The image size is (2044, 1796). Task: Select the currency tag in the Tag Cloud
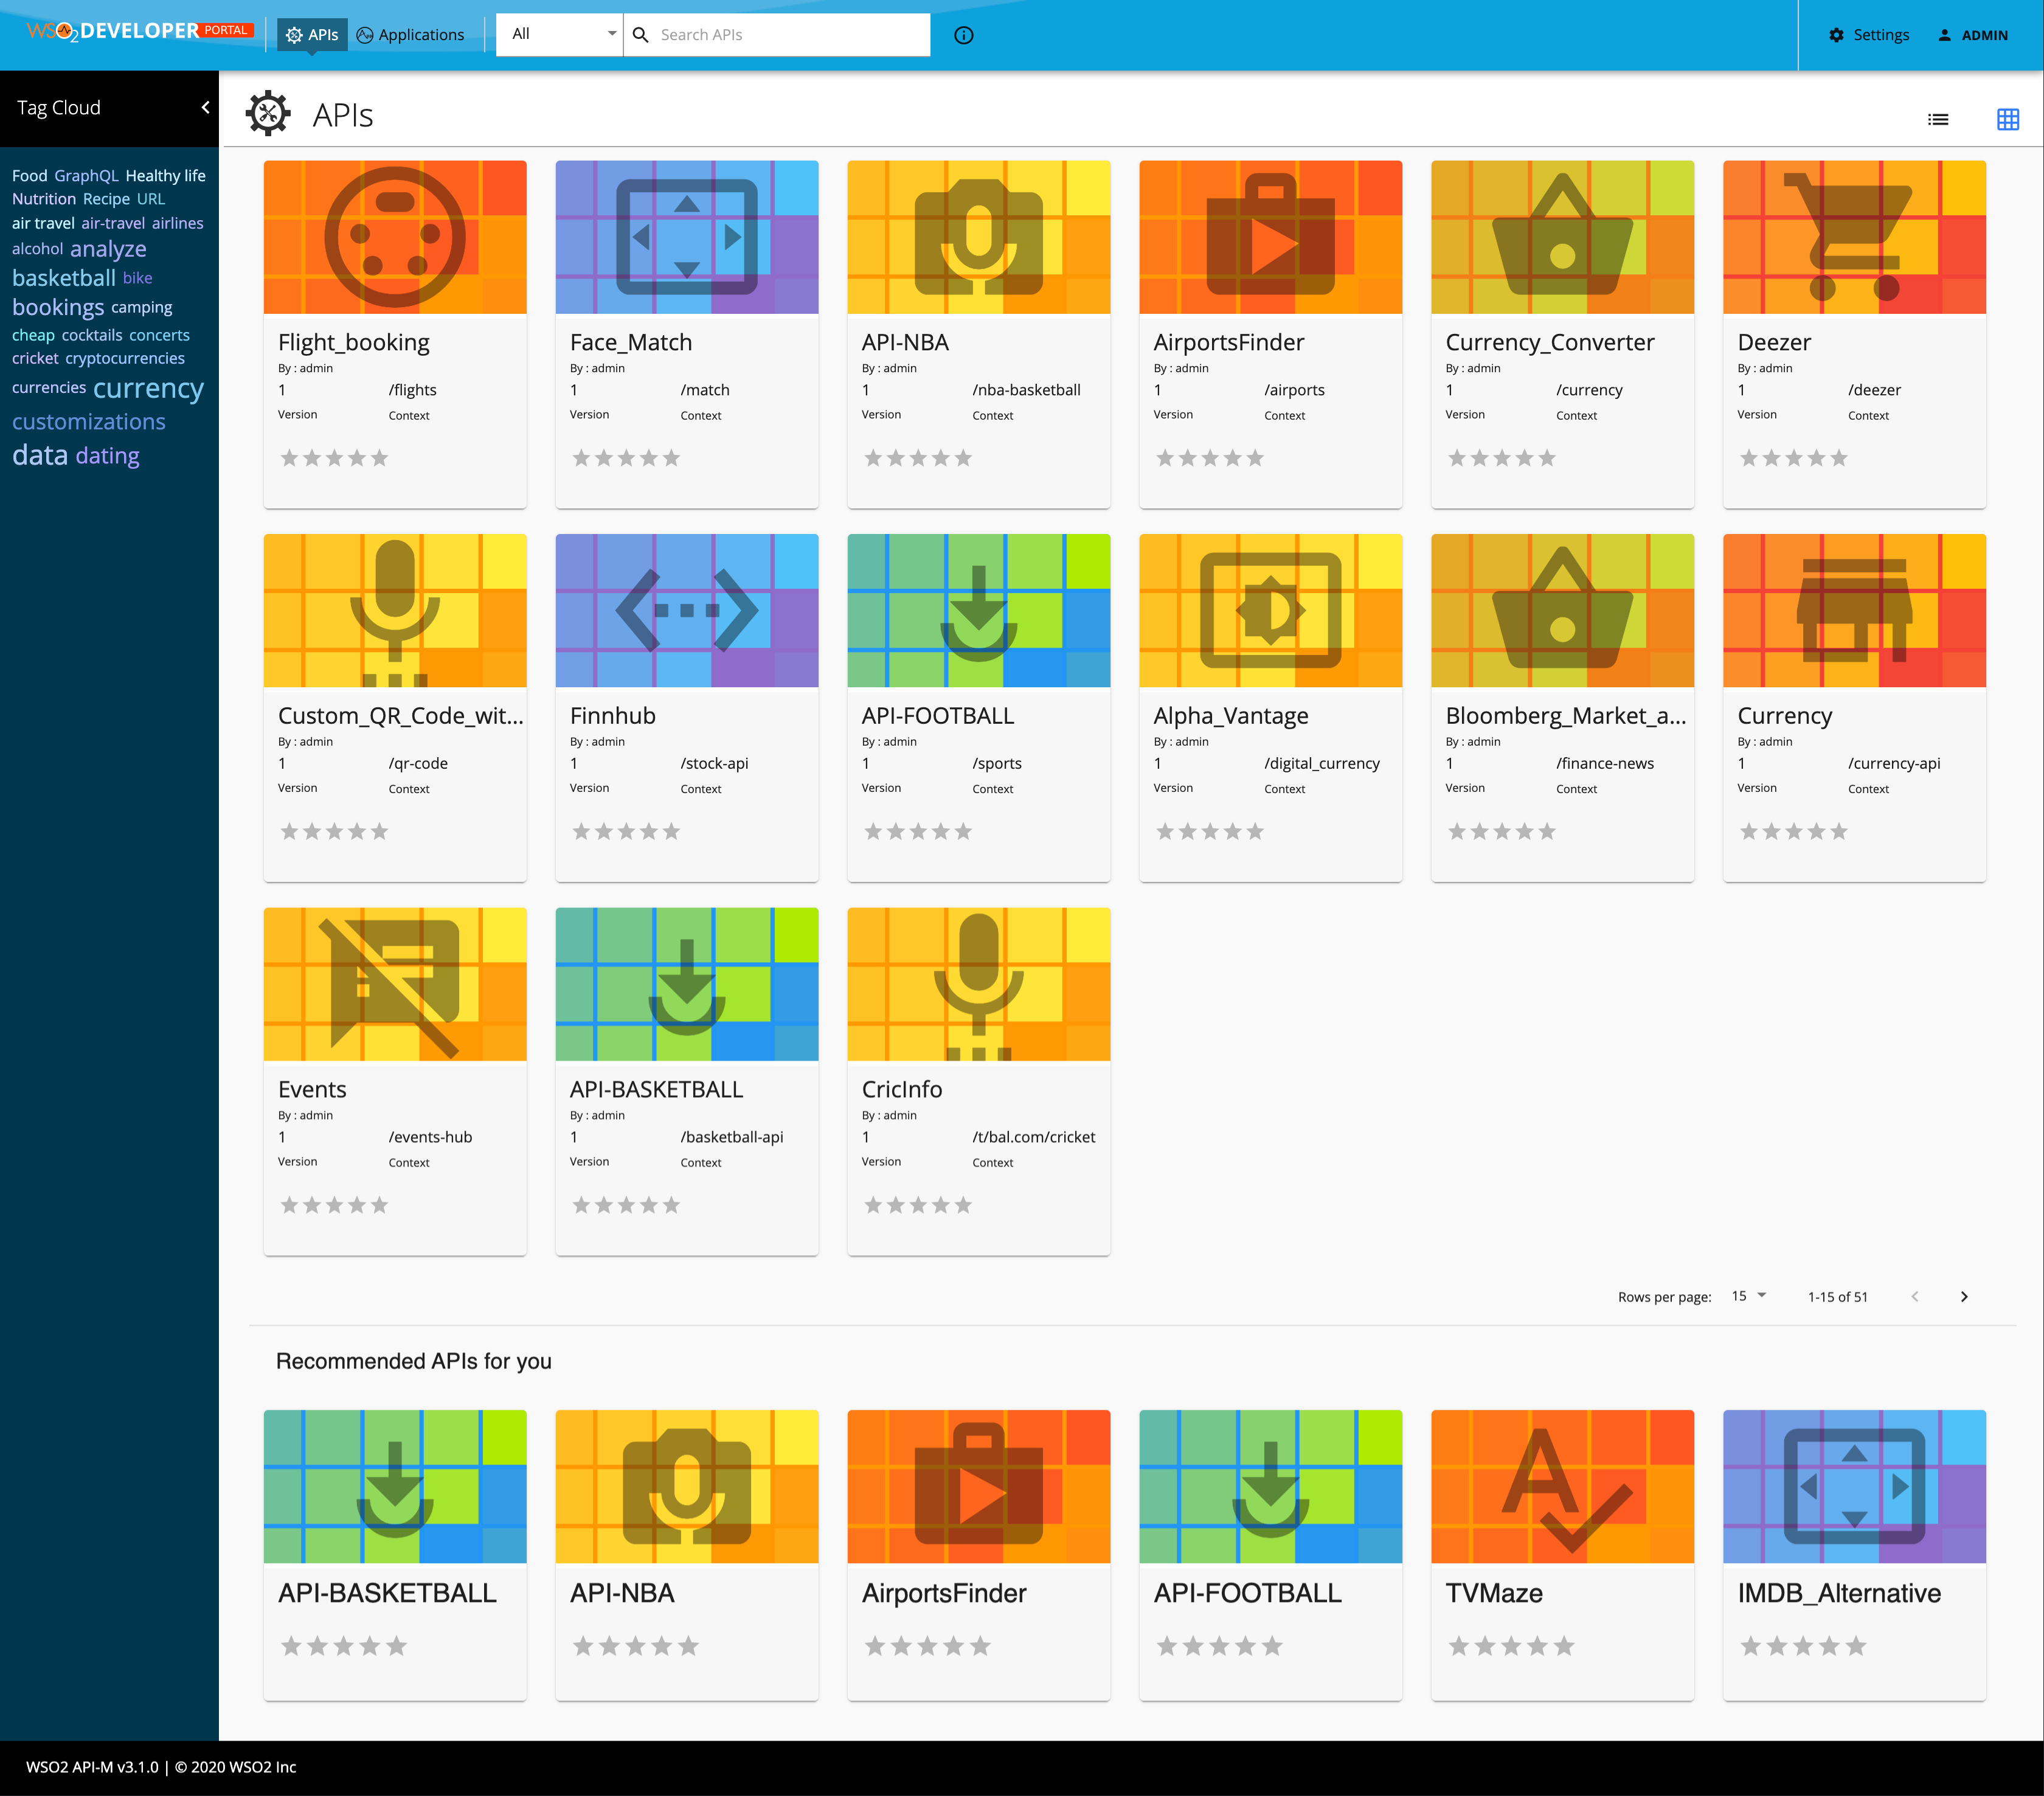150,388
